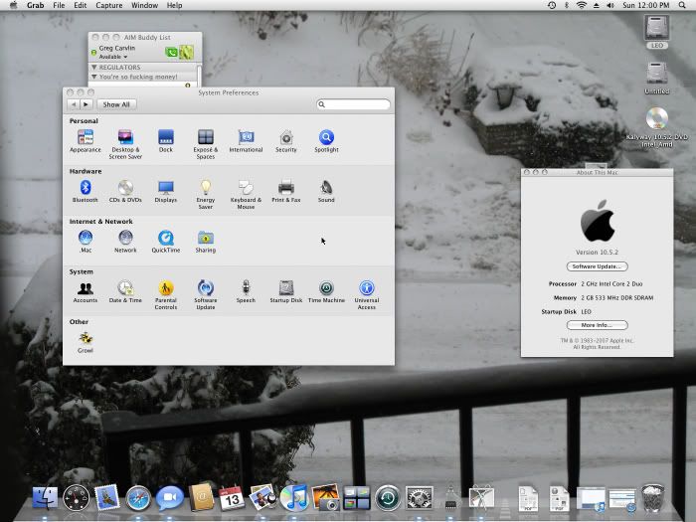Go forward in System Preferences
This screenshot has width=696, height=522.
coord(87,104)
